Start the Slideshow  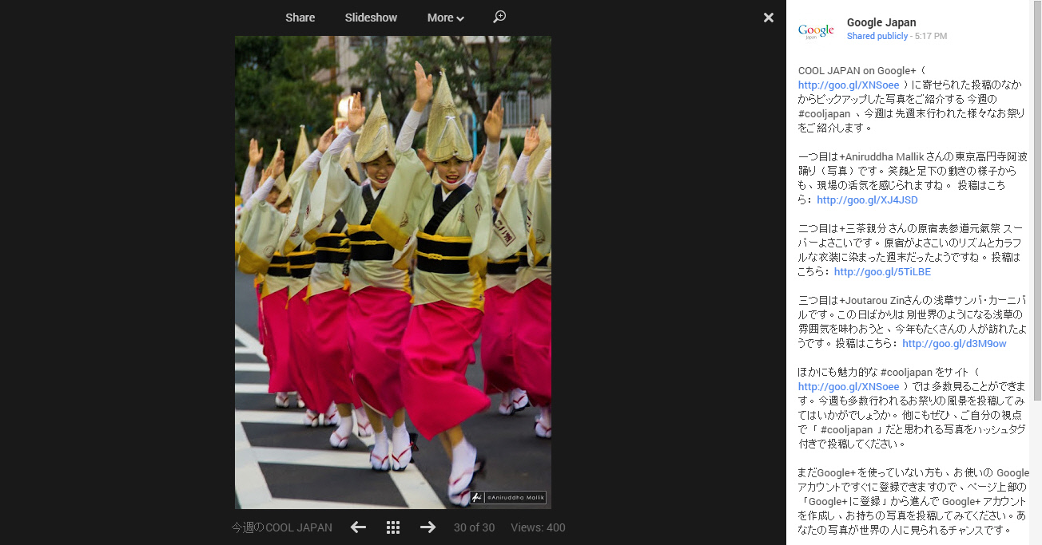coord(371,18)
